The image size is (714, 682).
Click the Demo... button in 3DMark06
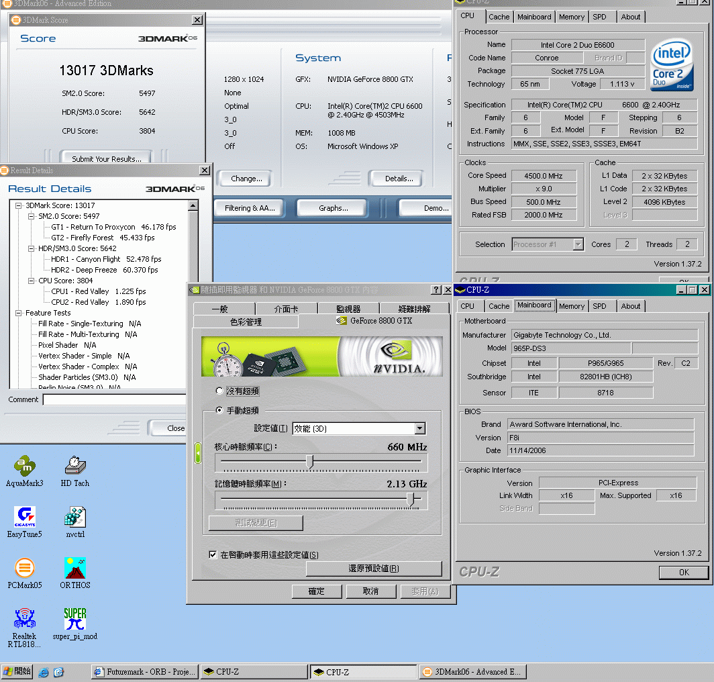(426, 208)
